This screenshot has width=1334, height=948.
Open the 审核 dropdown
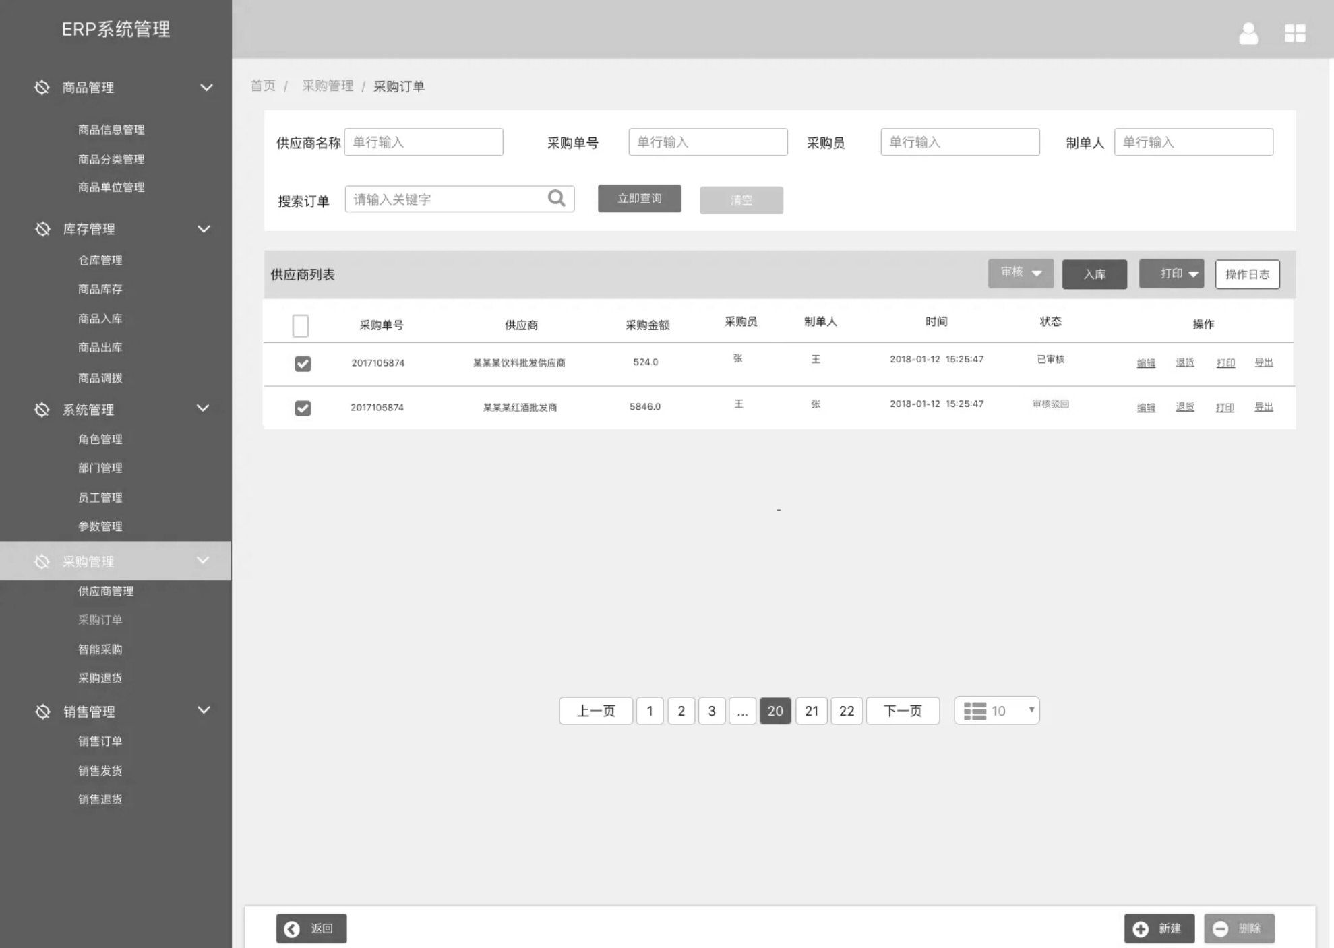click(x=1021, y=273)
